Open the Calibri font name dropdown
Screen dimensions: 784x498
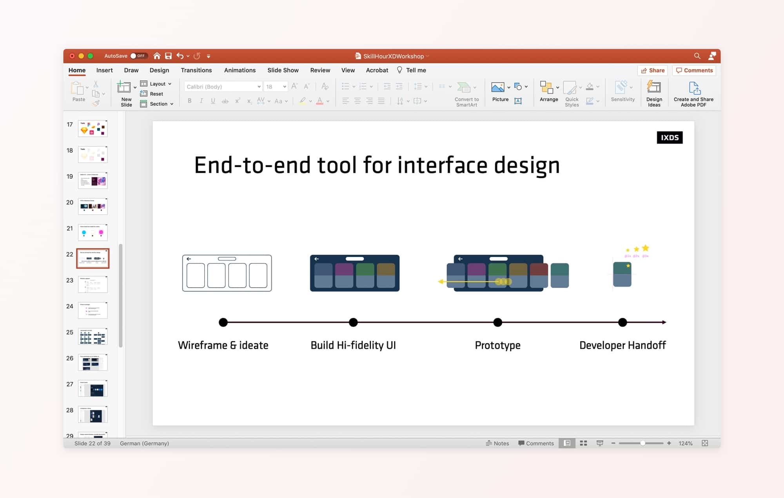[x=259, y=87]
